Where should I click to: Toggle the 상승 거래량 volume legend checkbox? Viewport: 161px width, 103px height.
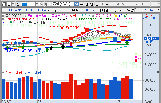tap(3, 72)
